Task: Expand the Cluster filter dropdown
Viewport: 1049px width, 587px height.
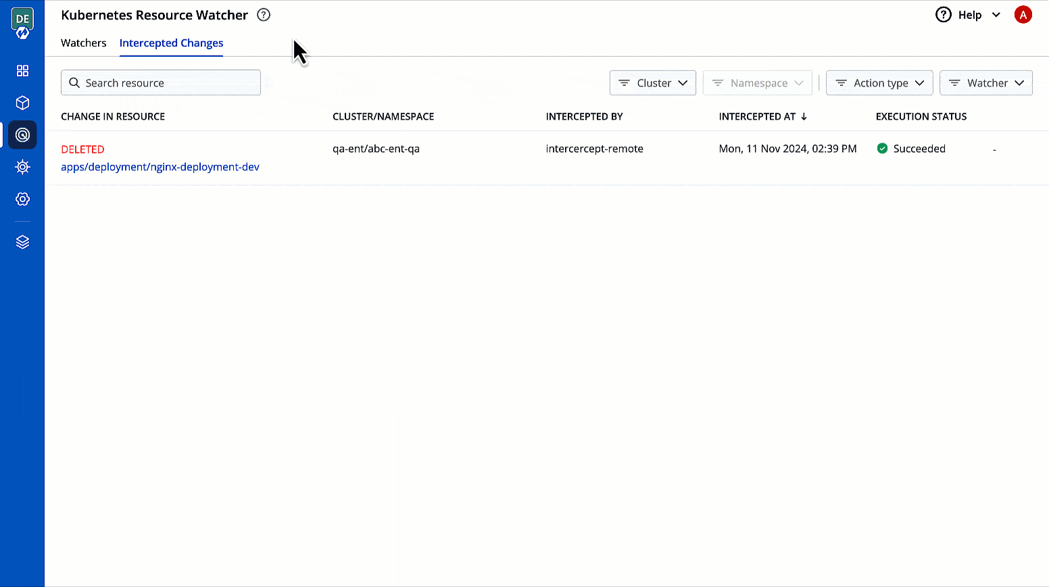Action: tap(652, 83)
